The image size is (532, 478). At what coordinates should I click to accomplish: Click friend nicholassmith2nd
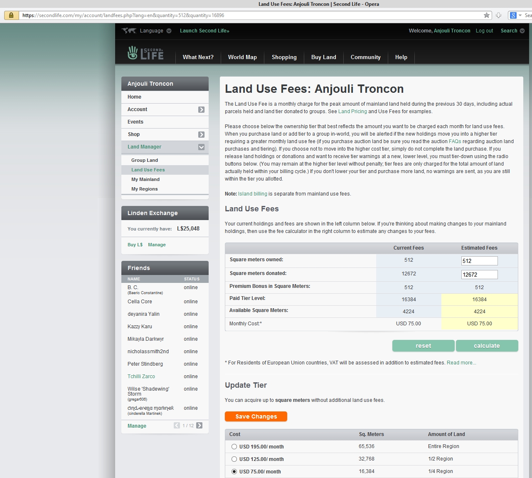[x=148, y=352]
